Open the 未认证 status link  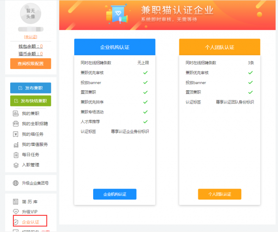point(31,37)
